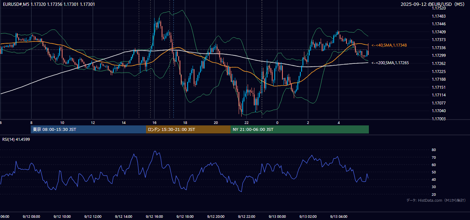This screenshot has width=470, height=220.
Task: Click the London session bar ロンドン 15:30-21:00 JST
Action: [x=188, y=129]
